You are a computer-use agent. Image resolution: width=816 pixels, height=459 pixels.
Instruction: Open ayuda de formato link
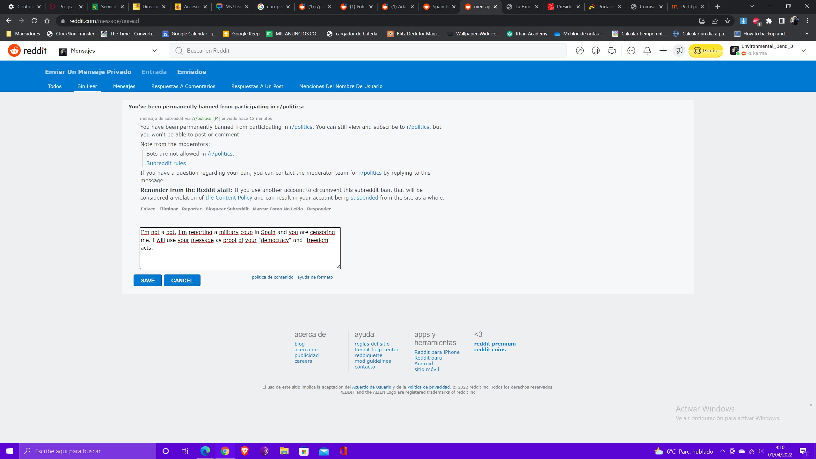coord(315,277)
